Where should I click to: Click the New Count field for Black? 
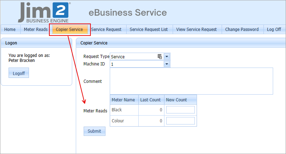point(181,110)
